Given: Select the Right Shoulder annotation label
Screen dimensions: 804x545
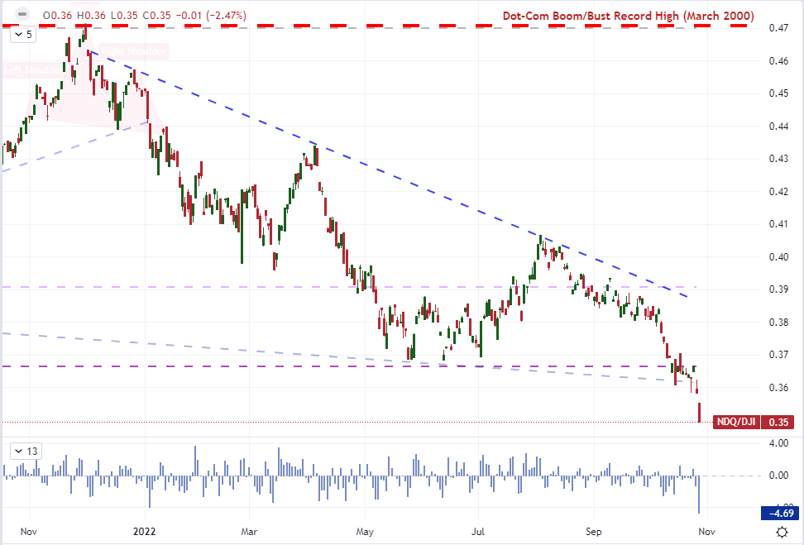Looking at the screenshot, I should (x=134, y=51).
